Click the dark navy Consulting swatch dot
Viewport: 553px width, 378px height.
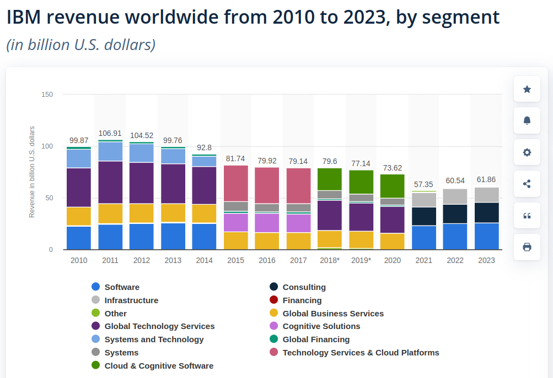pos(273,287)
